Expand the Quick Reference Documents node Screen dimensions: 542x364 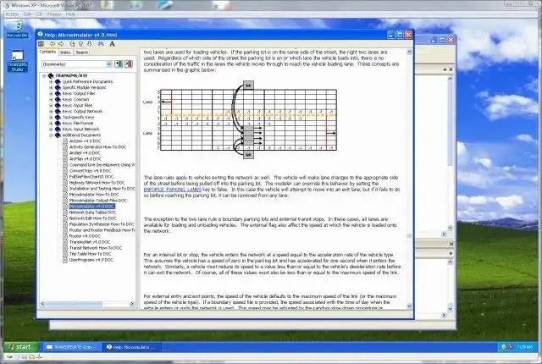point(51,81)
